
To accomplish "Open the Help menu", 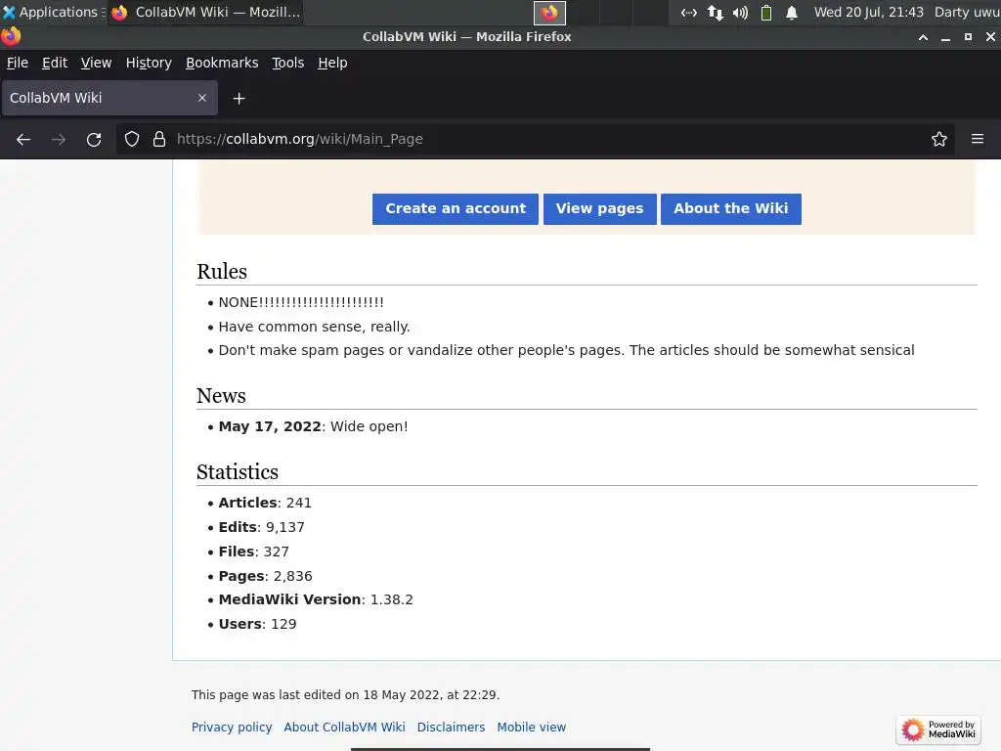I will (x=332, y=63).
